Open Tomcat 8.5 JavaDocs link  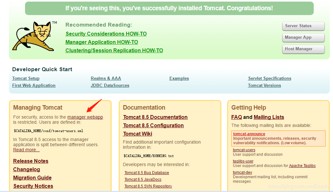(143, 179)
